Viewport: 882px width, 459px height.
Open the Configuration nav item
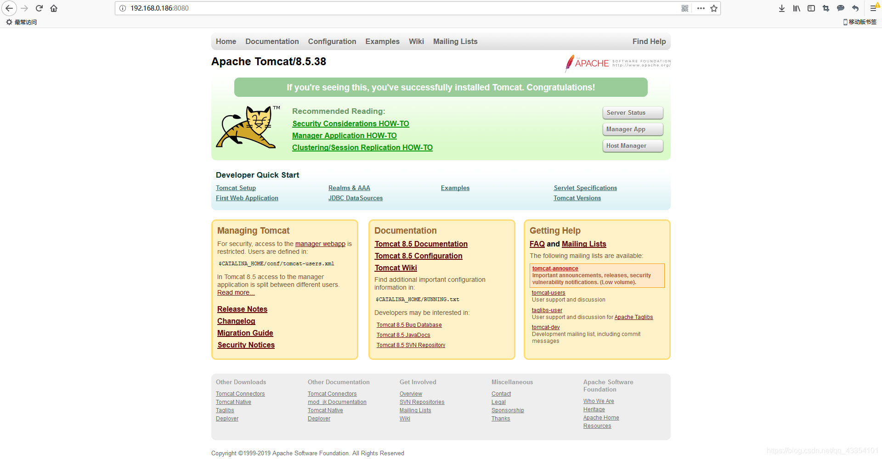[x=332, y=41]
